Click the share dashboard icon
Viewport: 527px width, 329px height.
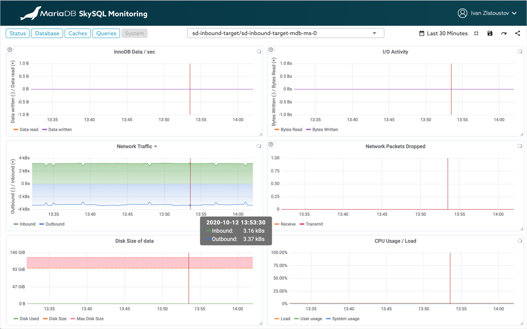tap(517, 33)
